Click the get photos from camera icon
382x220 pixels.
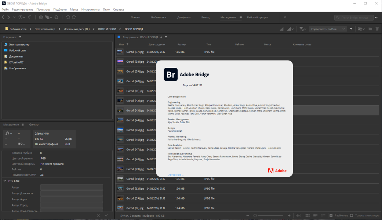pyautogui.click(x=41, y=17)
